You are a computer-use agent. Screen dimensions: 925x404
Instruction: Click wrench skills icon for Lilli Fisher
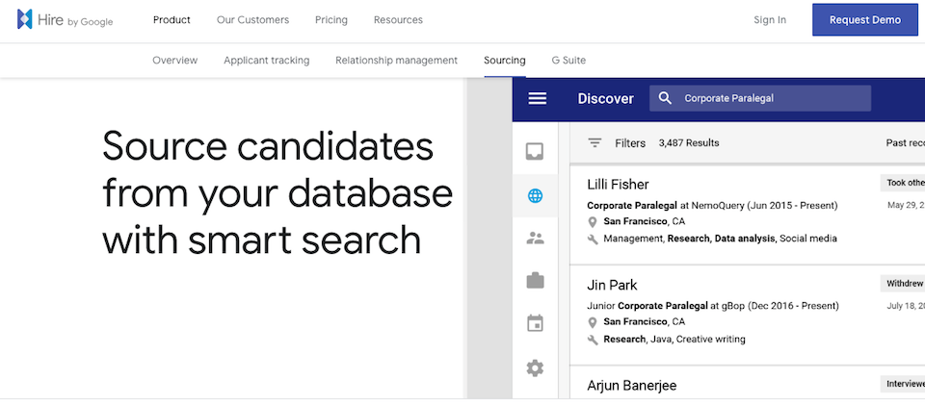pos(593,240)
